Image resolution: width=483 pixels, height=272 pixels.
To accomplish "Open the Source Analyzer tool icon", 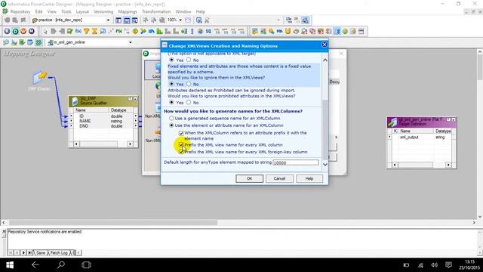I will point(6,42).
